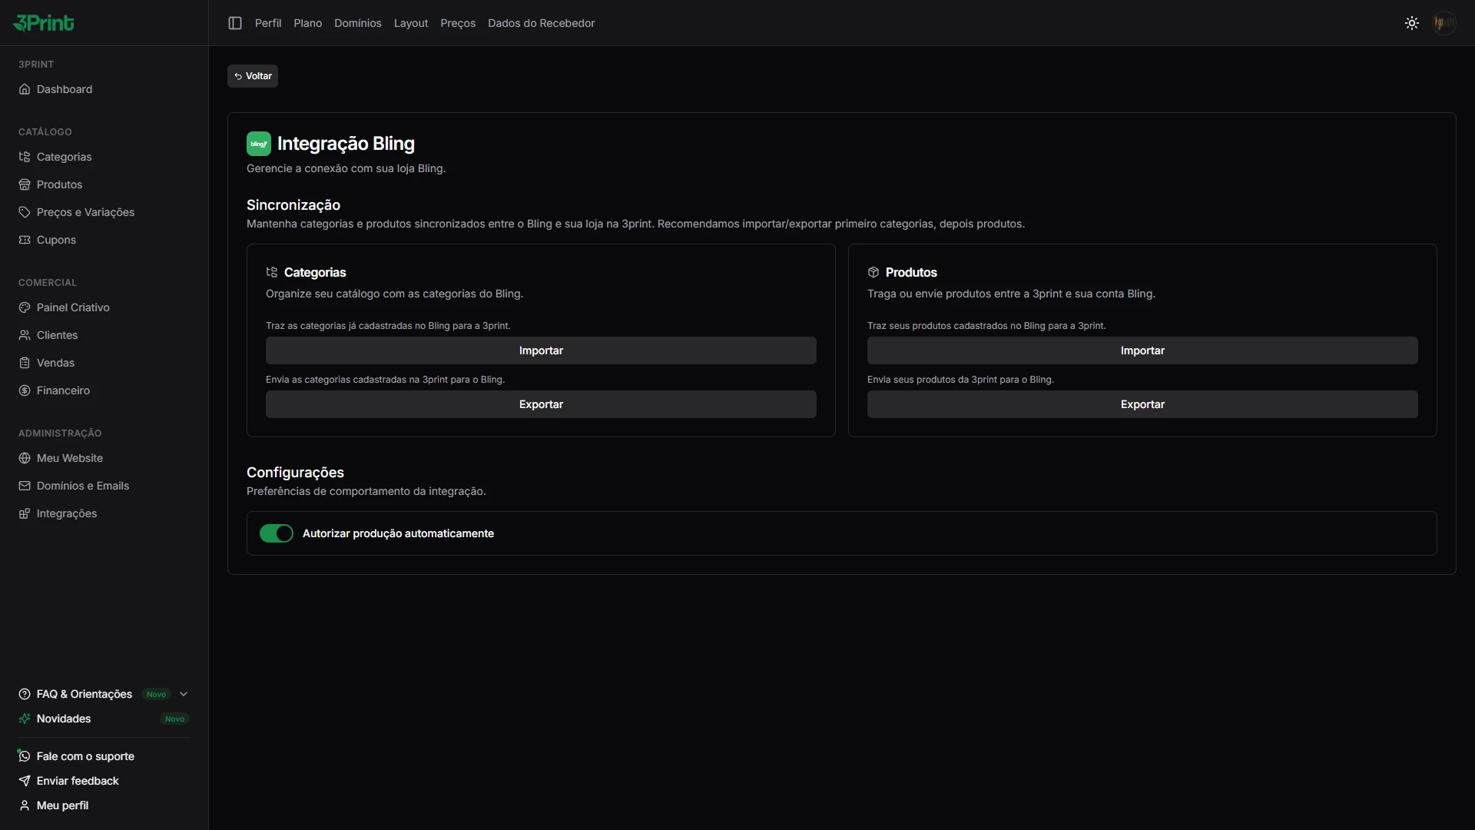The height and width of the screenshot is (830, 1475).
Task: Click the Financeiro dollar icon
Action: click(25, 390)
